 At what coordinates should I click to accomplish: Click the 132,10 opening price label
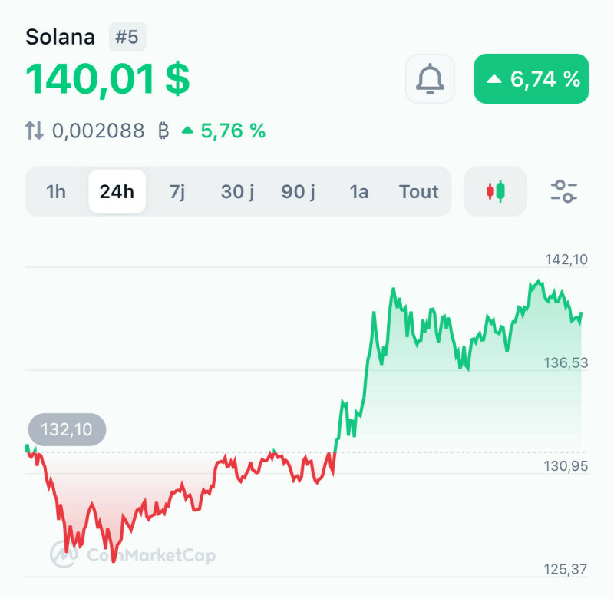click(x=67, y=429)
